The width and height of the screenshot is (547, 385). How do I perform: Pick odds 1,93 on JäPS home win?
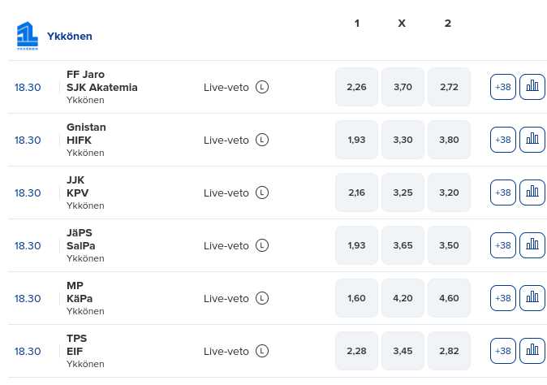[356, 245]
